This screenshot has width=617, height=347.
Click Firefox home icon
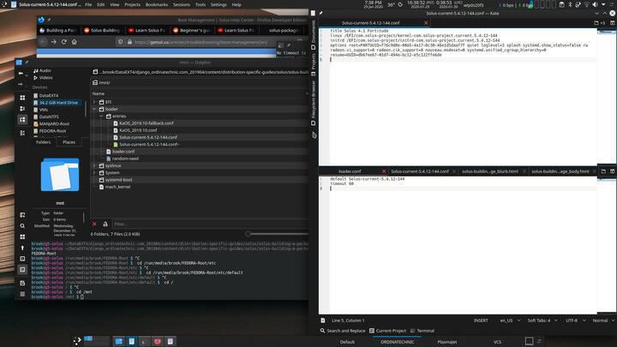pyautogui.click(x=74, y=42)
